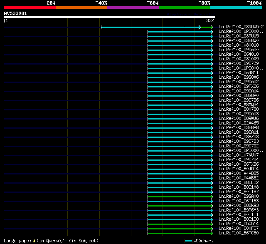266x244 pixels.
Task: Select label UniRef100_A8MQG4
Action: coord(239,105)
